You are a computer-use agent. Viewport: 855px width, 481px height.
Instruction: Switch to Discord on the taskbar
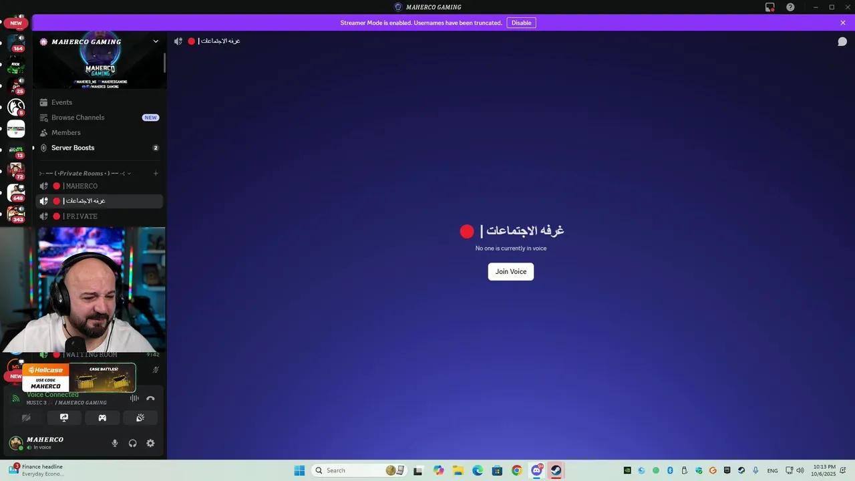536,470
